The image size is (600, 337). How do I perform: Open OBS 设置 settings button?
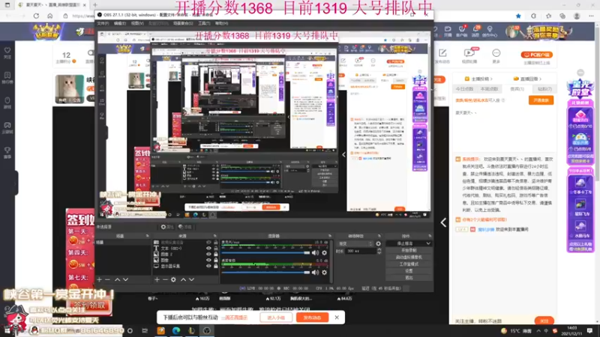point(409,271)
